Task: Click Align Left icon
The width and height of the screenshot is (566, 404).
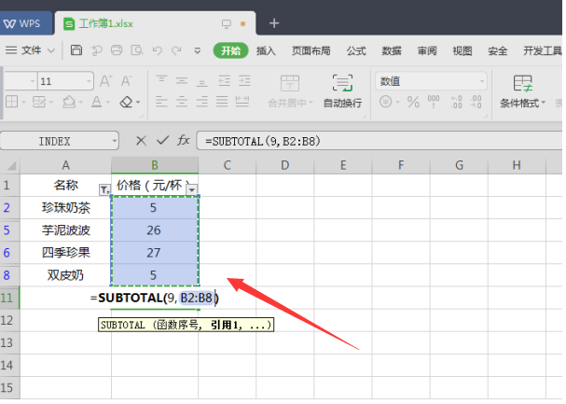Action: coord(161,102)
